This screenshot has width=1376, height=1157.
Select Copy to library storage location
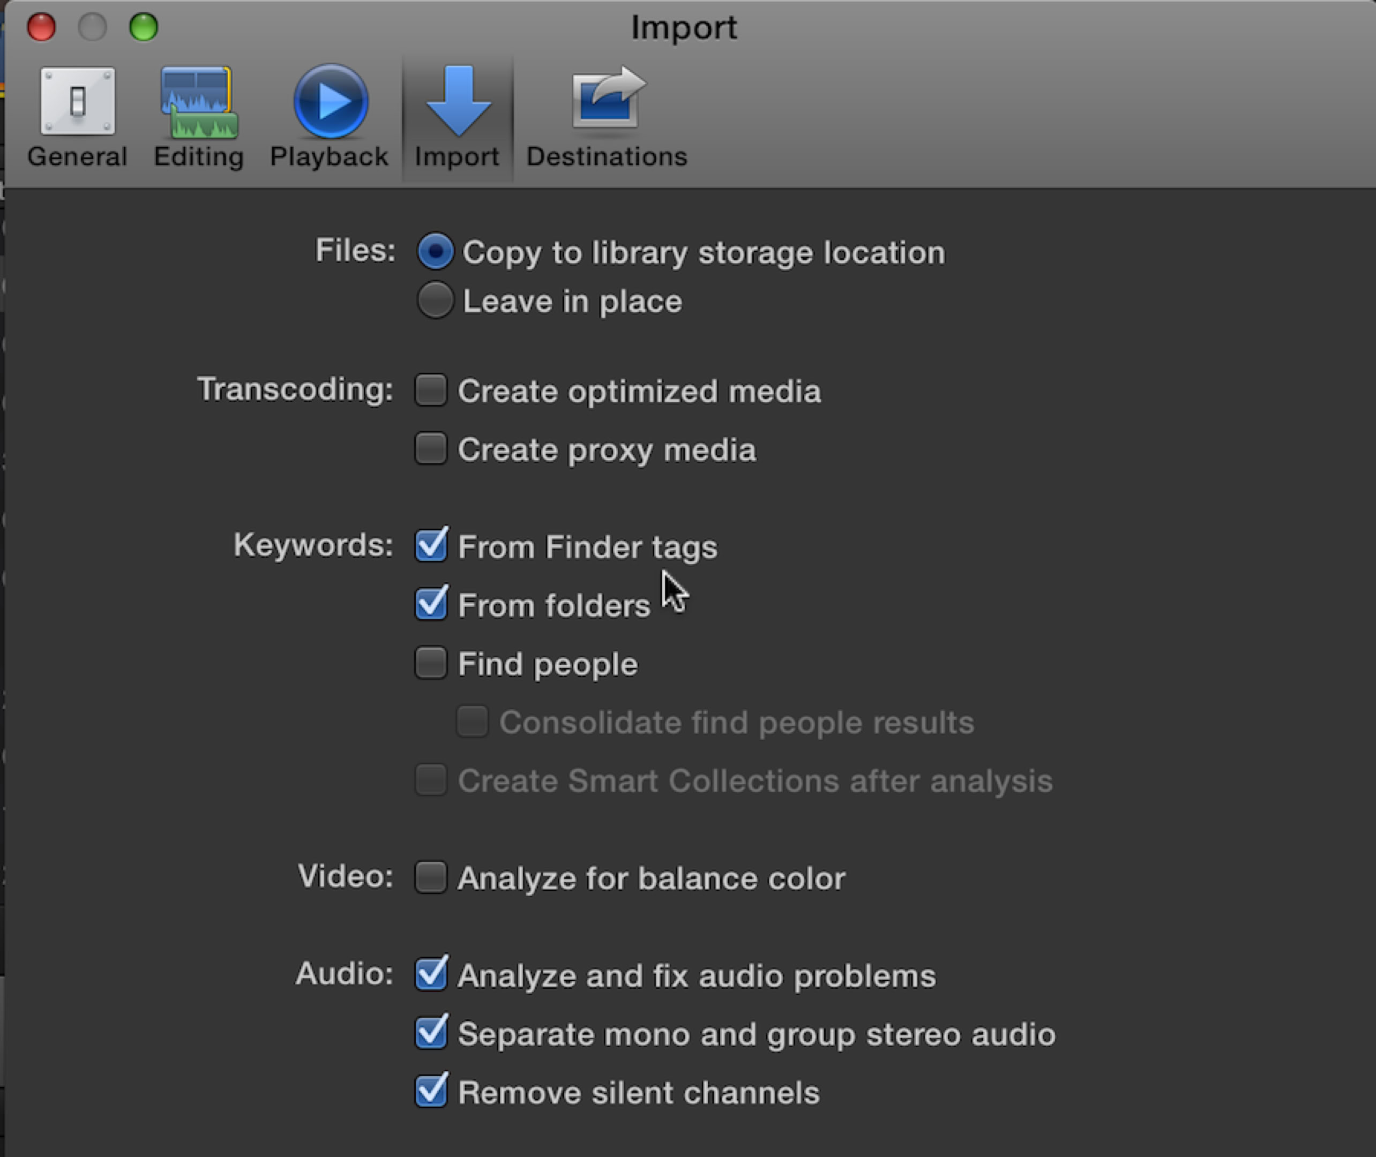coord(435,252)
